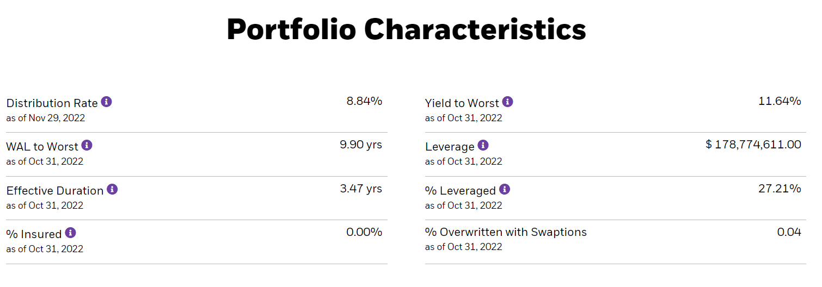Viewport: 822px width, 287px height.
Task: Open the % Leveraged info icon
Action: point(505,189)
